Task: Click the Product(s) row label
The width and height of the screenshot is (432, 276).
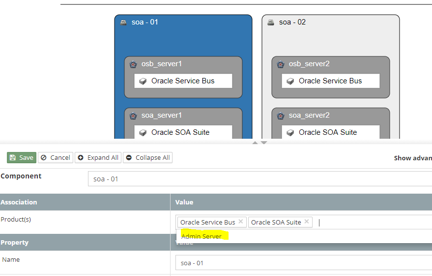Action: pyautogui.click(x=16, y=219)
